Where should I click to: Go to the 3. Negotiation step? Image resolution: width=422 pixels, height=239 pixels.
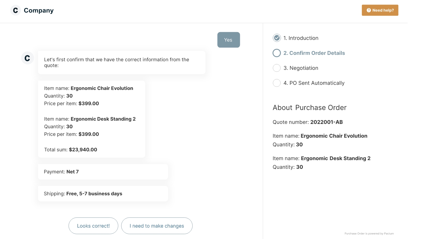[301, 68]
